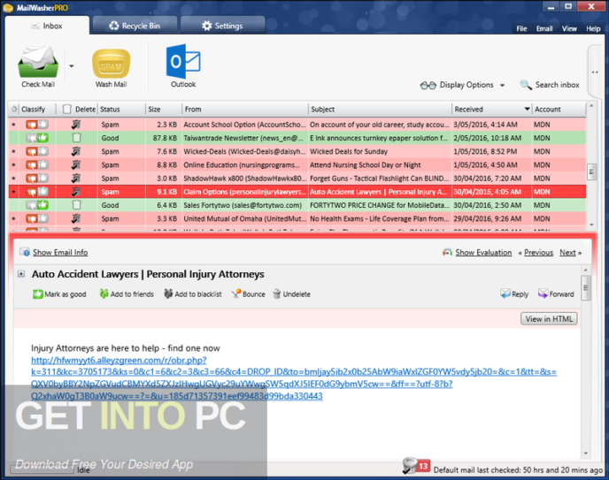609x480 pixels.
Task: Toggle delete mark for Wicked-Deals email
Action: click(x=76, y=151)
